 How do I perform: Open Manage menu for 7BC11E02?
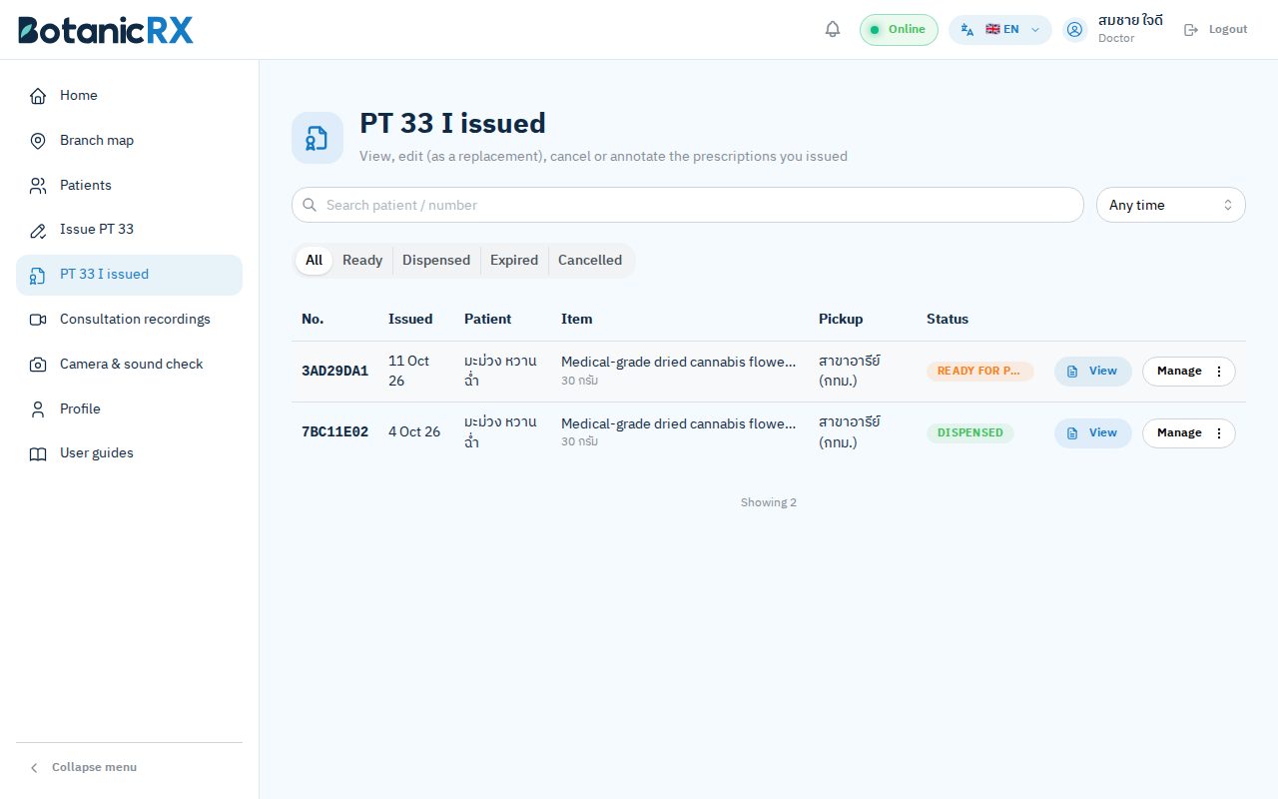click(x=1189, y=433)
